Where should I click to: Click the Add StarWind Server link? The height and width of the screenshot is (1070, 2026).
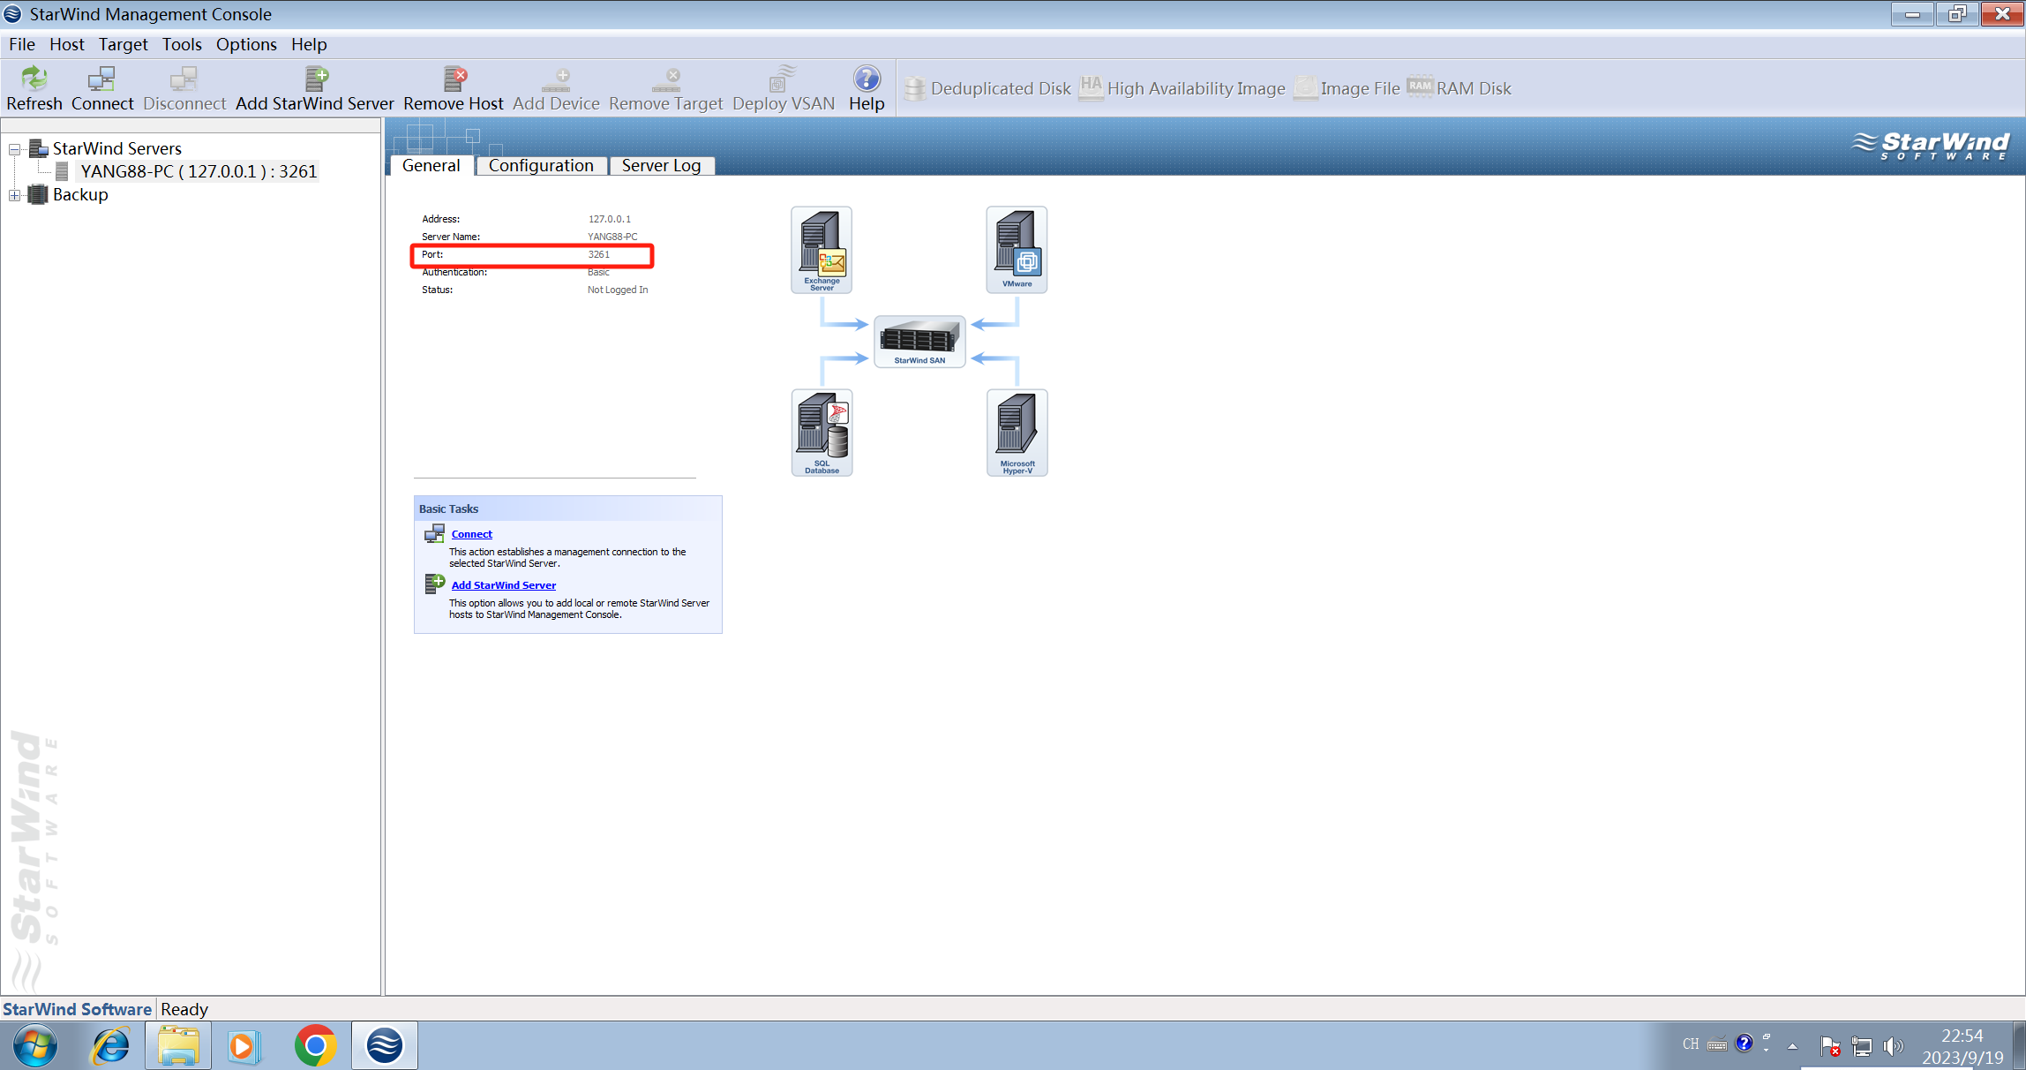coord(503,585)
